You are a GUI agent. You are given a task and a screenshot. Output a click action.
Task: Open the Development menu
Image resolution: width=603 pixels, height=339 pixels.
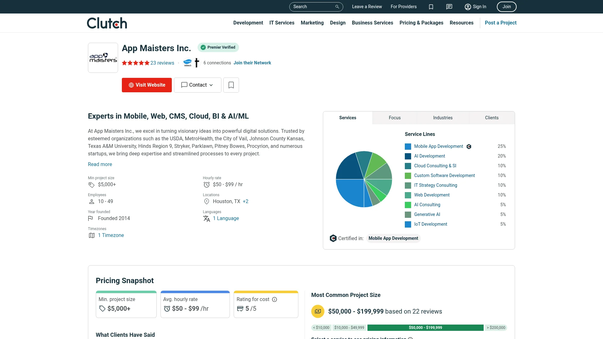(248, 23)
